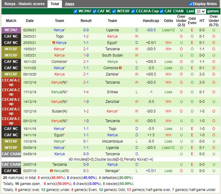The height and width of the screenshot is (194, 221).
Task: Click the Over Under (2.5) column header
Action: [181, 21]
